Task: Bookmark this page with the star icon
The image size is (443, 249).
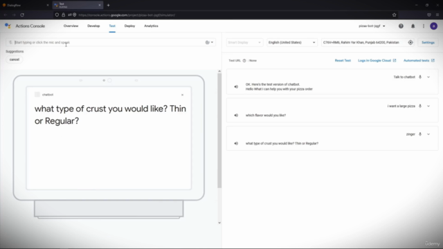Action: coord(395,15)
